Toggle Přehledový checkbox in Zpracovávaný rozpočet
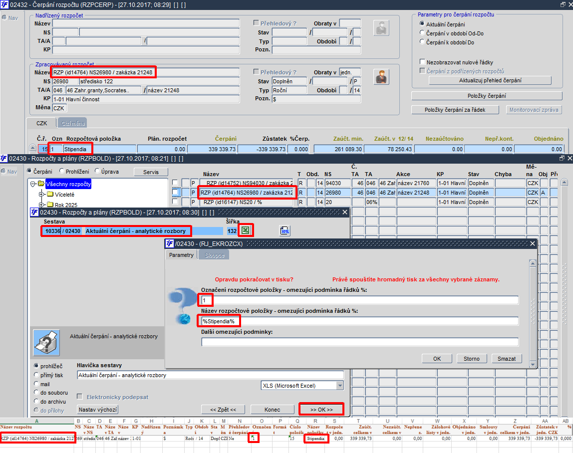Screen dimensions: 573x453 257,72
